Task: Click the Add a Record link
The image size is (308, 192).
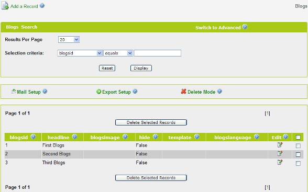Action: (x=24, y=6)
